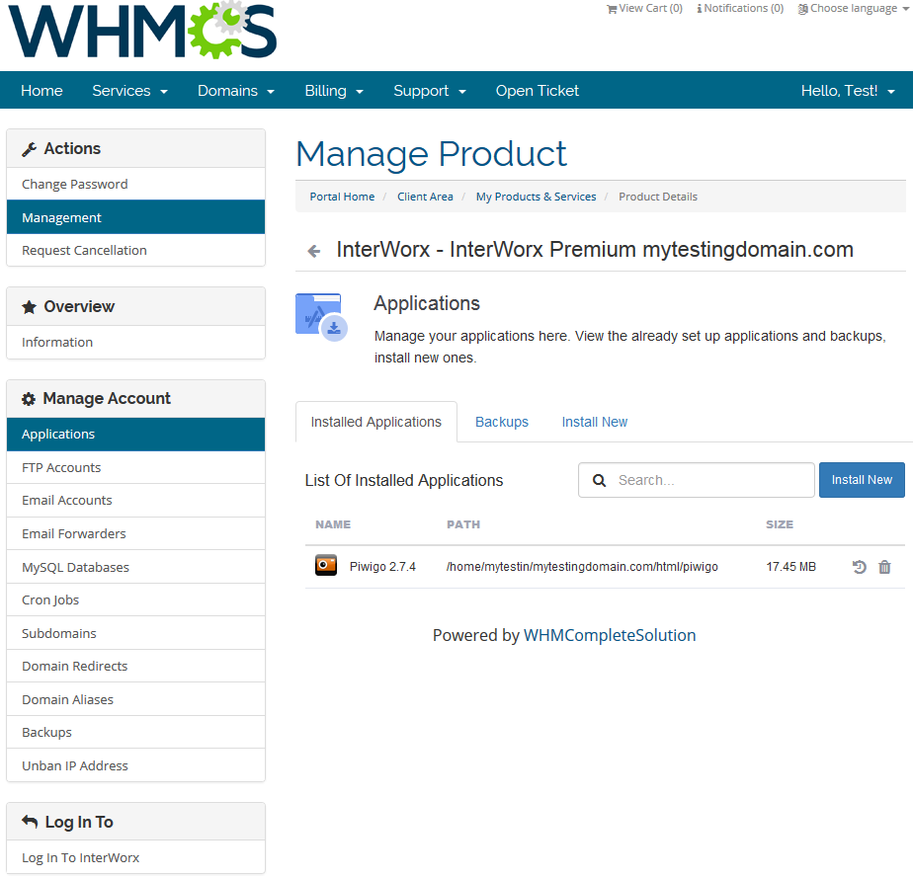The width and height of the screenshot is (913, 879).
Task: Open the Billing dropdown menu
Action: click(x=334, y=91)
